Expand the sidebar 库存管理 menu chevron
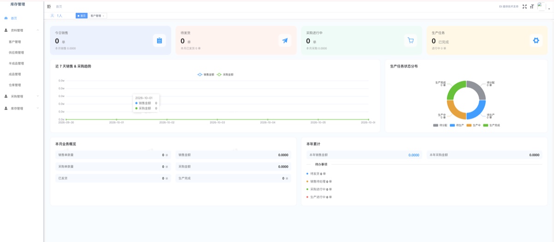 38,108
